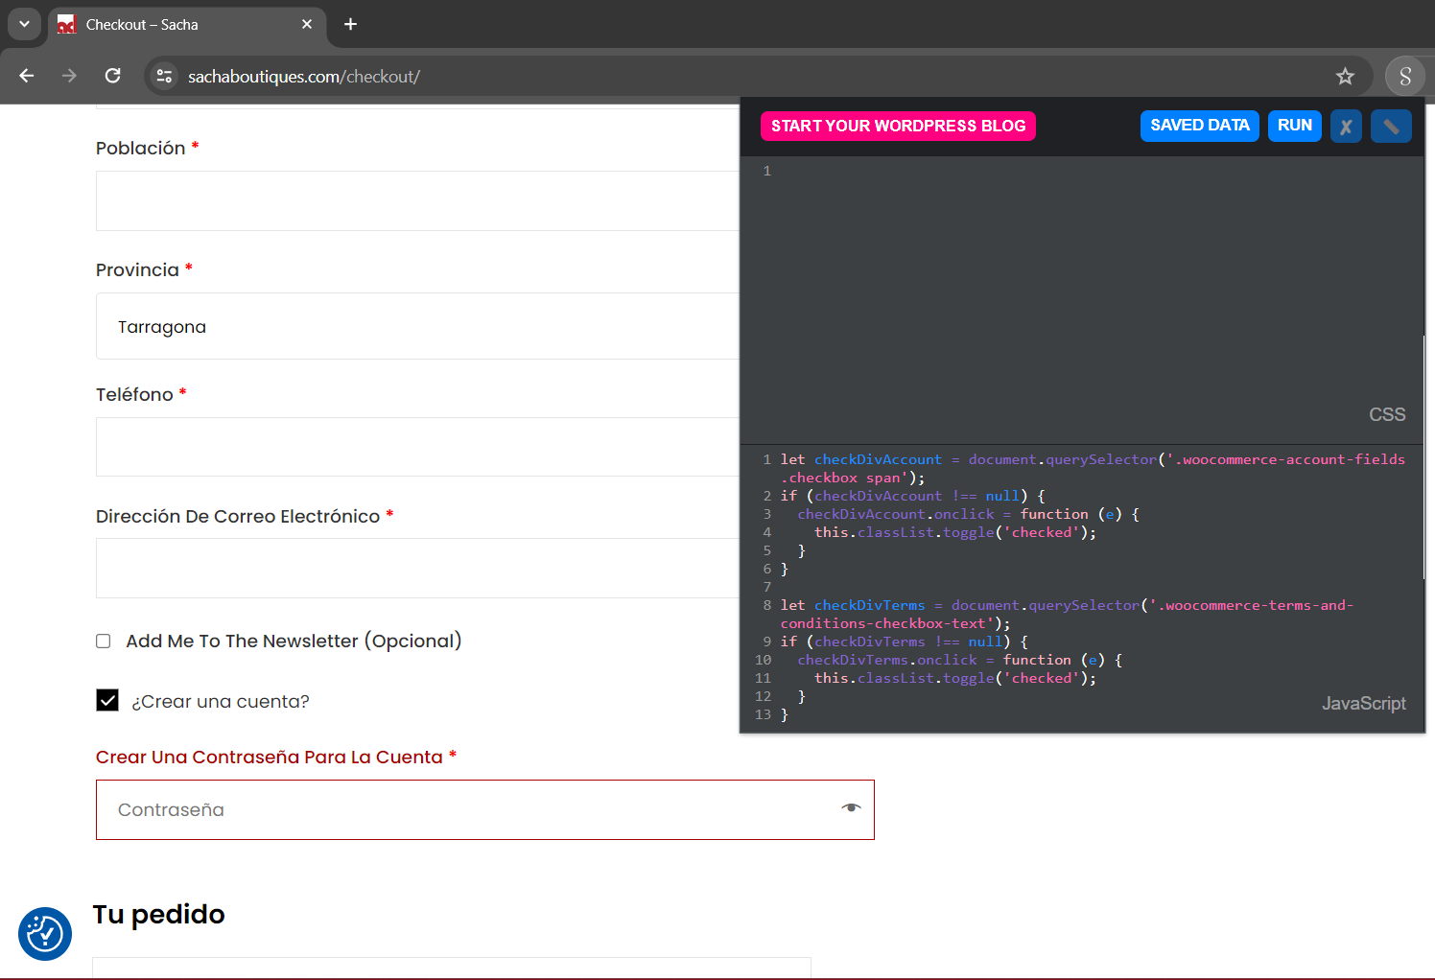The width and height of the screenshot is (1435, 980).
Task: Go forward with the browser arrow
Action: pyautogui.click(x=69, y=76)
